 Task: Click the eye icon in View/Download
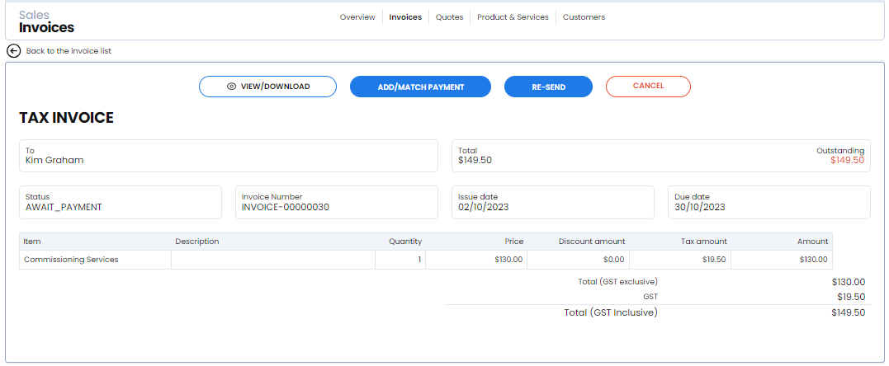[x=231, y=87]
